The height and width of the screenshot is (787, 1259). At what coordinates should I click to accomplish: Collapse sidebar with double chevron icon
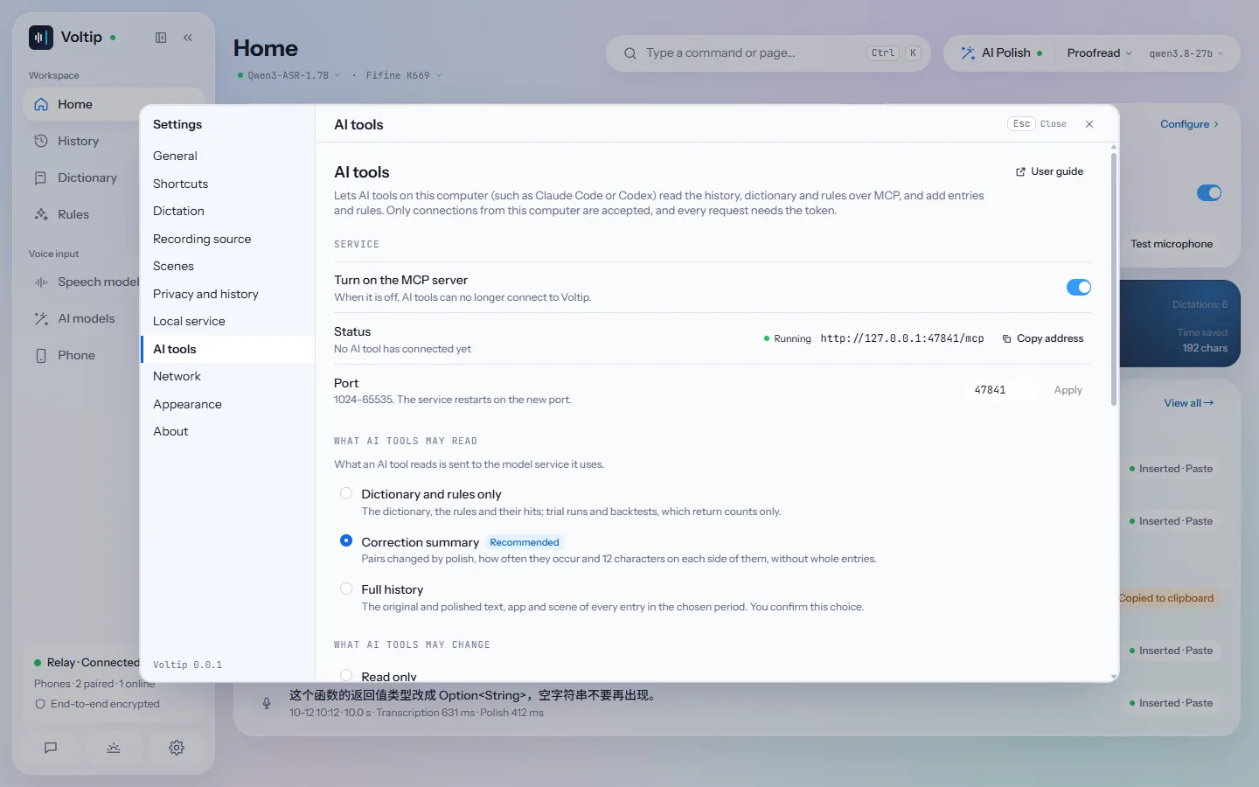point(188,38)
